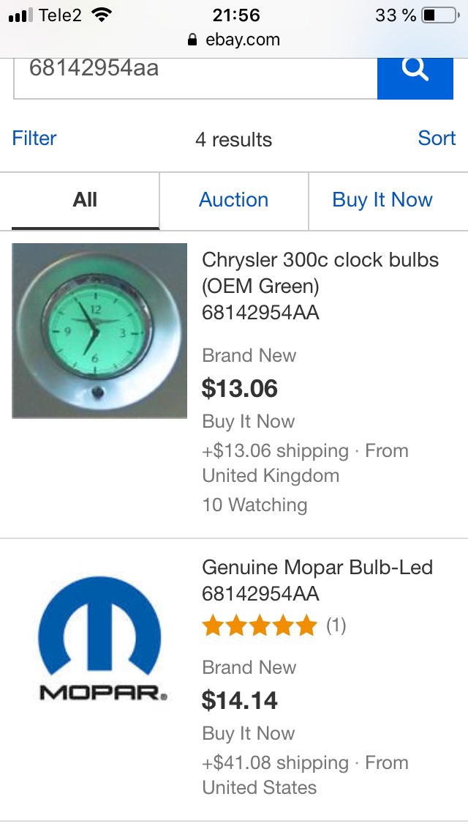This screenshot has width=468, height=832.
Task: Tap the battery icon in status bar
Action: (x=439, y=15)
